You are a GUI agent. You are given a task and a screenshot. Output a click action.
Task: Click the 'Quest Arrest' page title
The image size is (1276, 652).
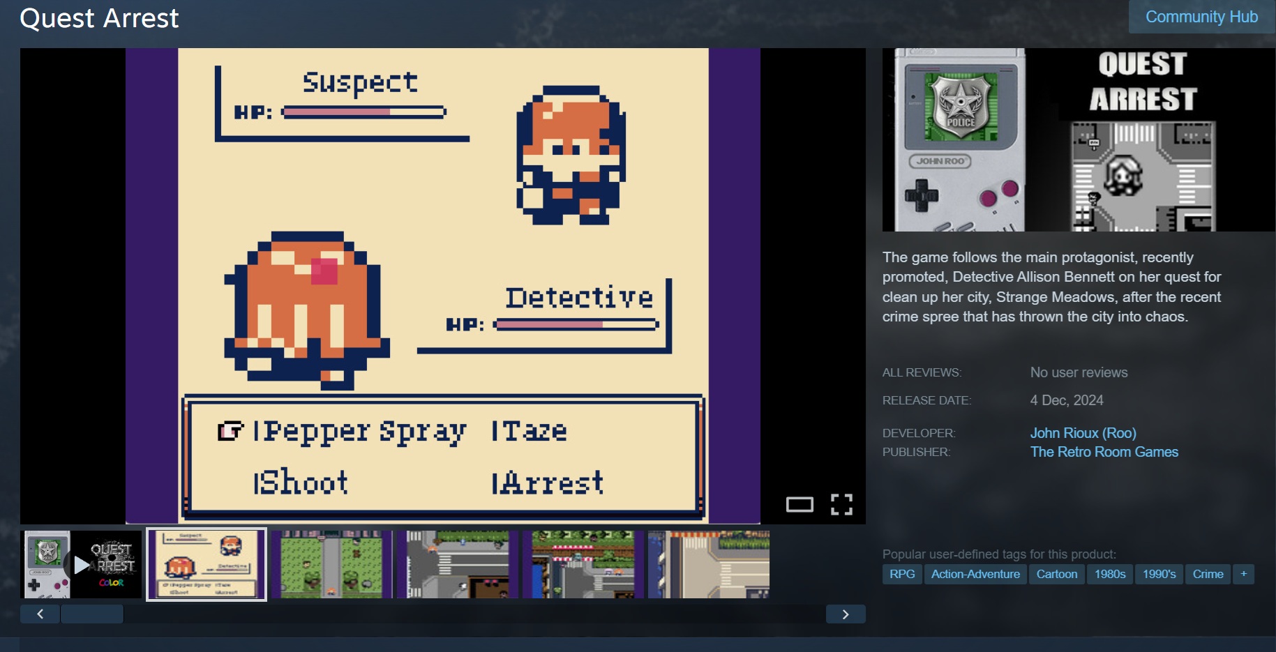[99, 18]
